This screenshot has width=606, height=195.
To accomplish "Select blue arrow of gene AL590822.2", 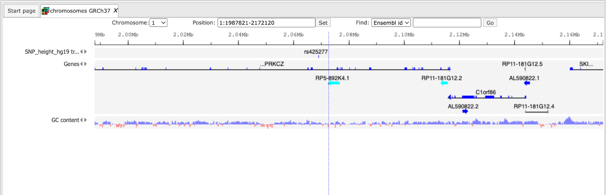I will tap(465, 111).
